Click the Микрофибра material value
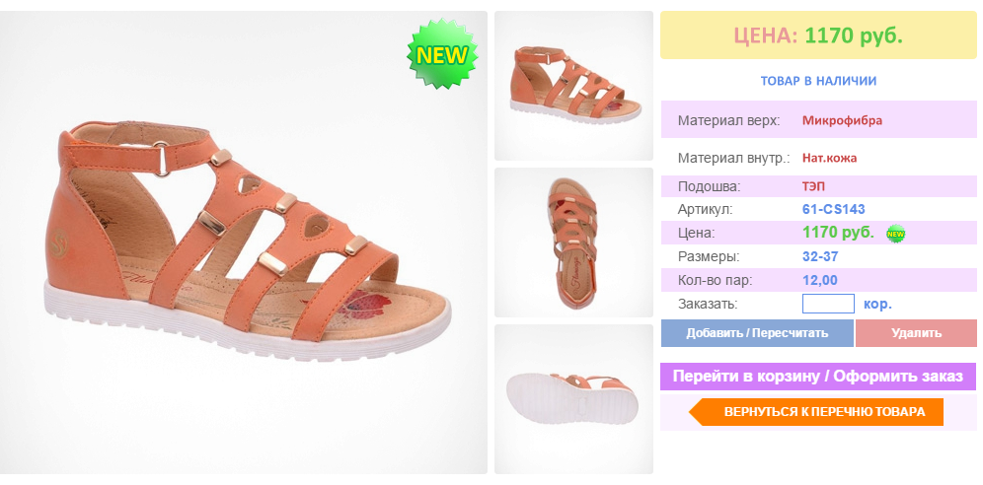Image resolution: width=983 pixels, height=485 pixels. [842, 121]
